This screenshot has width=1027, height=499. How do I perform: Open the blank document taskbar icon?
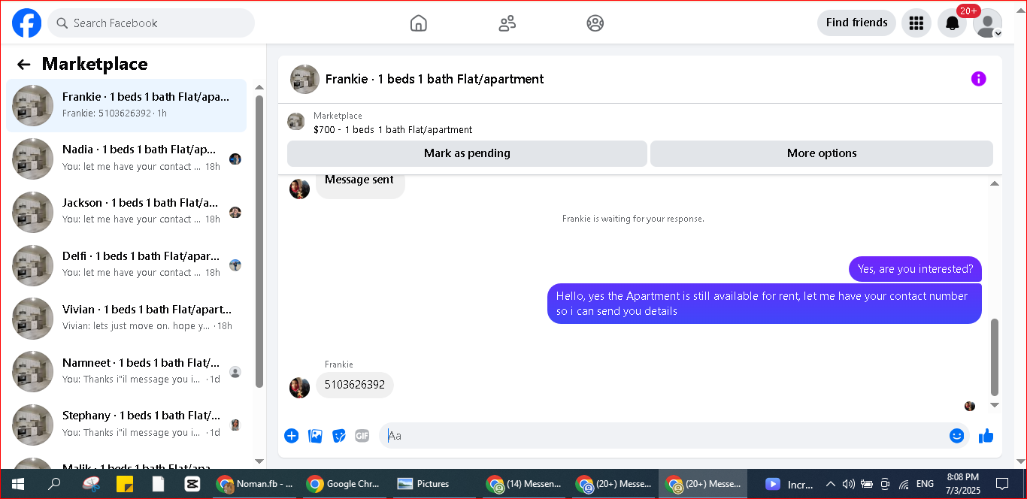click(x=158, y=484)
